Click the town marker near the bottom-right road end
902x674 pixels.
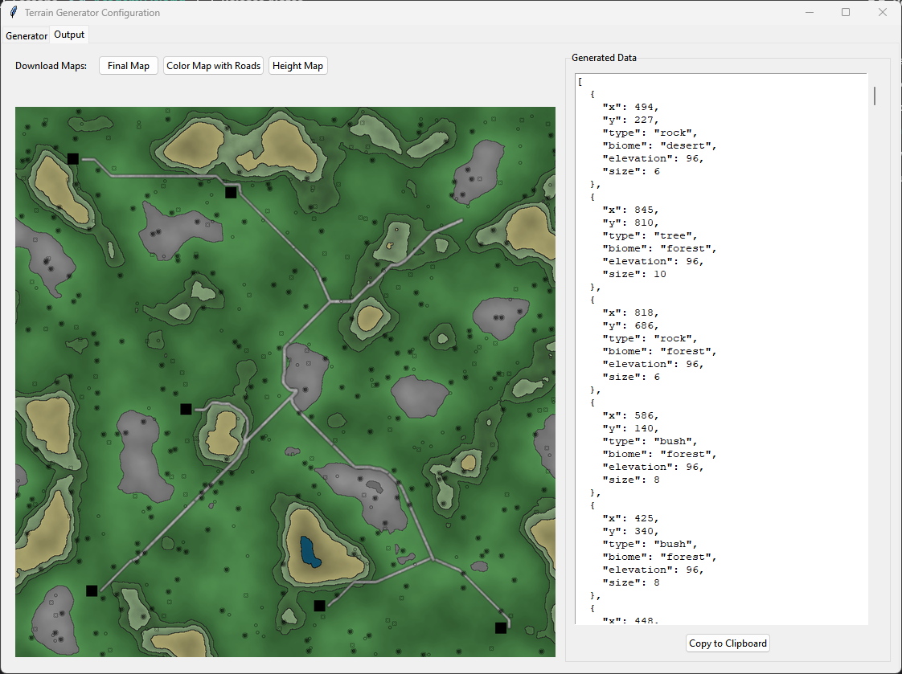tap(502, 627)
